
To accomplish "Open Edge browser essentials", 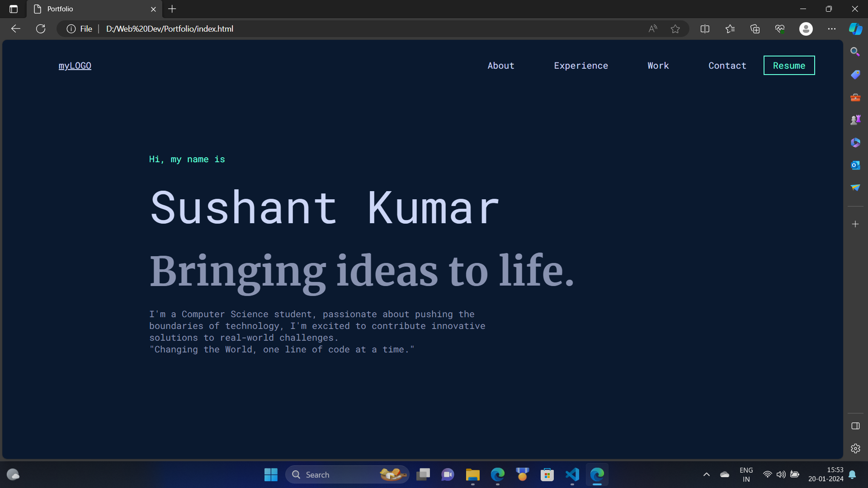I will (779, 28).
